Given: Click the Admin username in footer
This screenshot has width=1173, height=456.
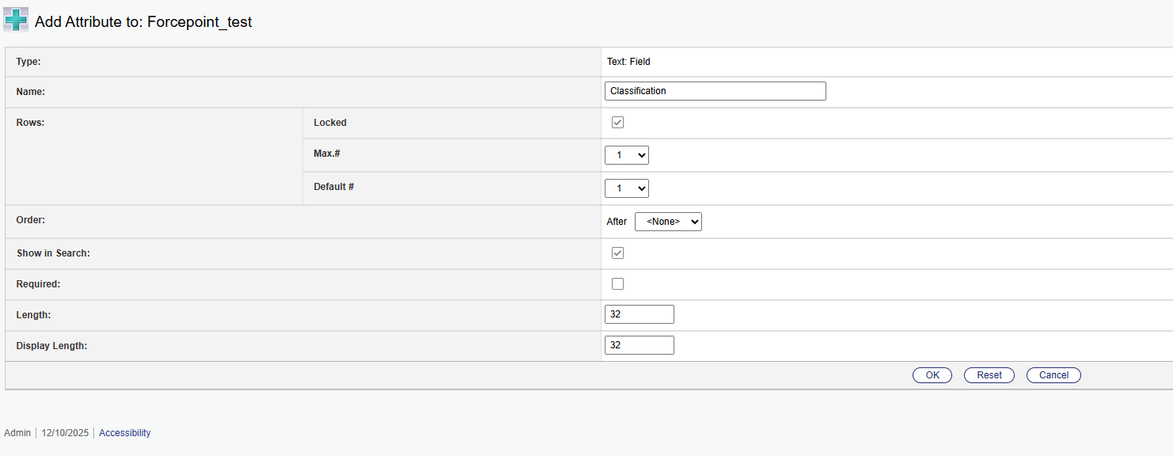Looking at the screenshot, I should (x=17, y=433).
